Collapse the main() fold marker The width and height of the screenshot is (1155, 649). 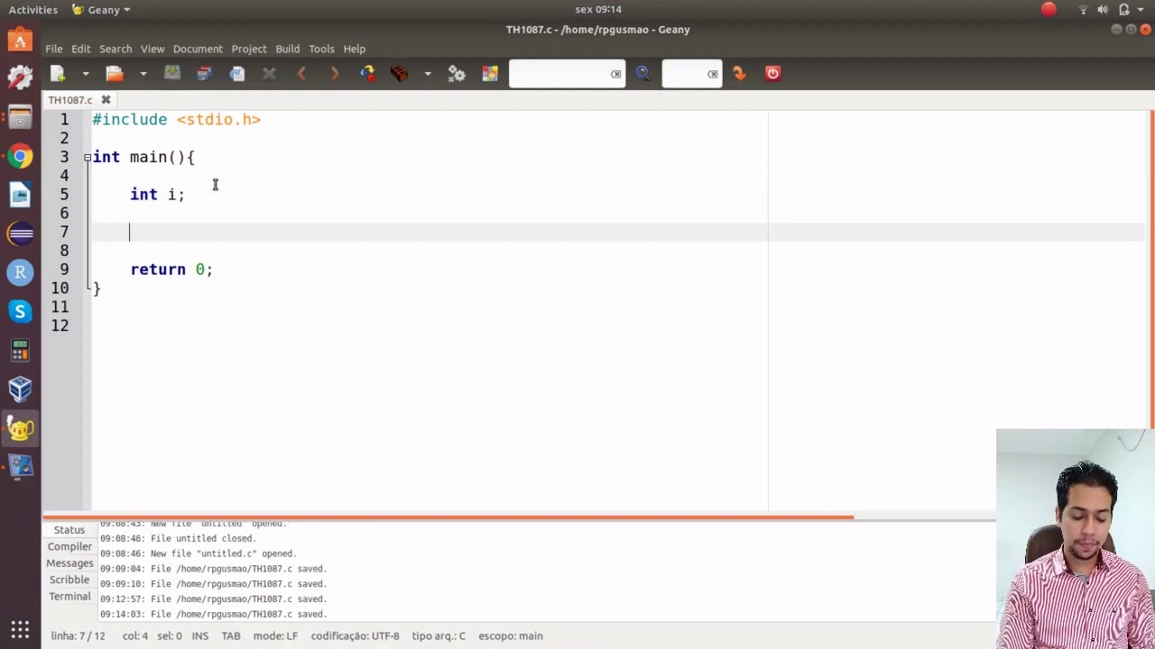88,157
